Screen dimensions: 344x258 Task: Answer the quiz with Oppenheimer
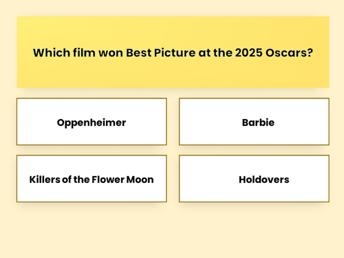click(92, 122)
